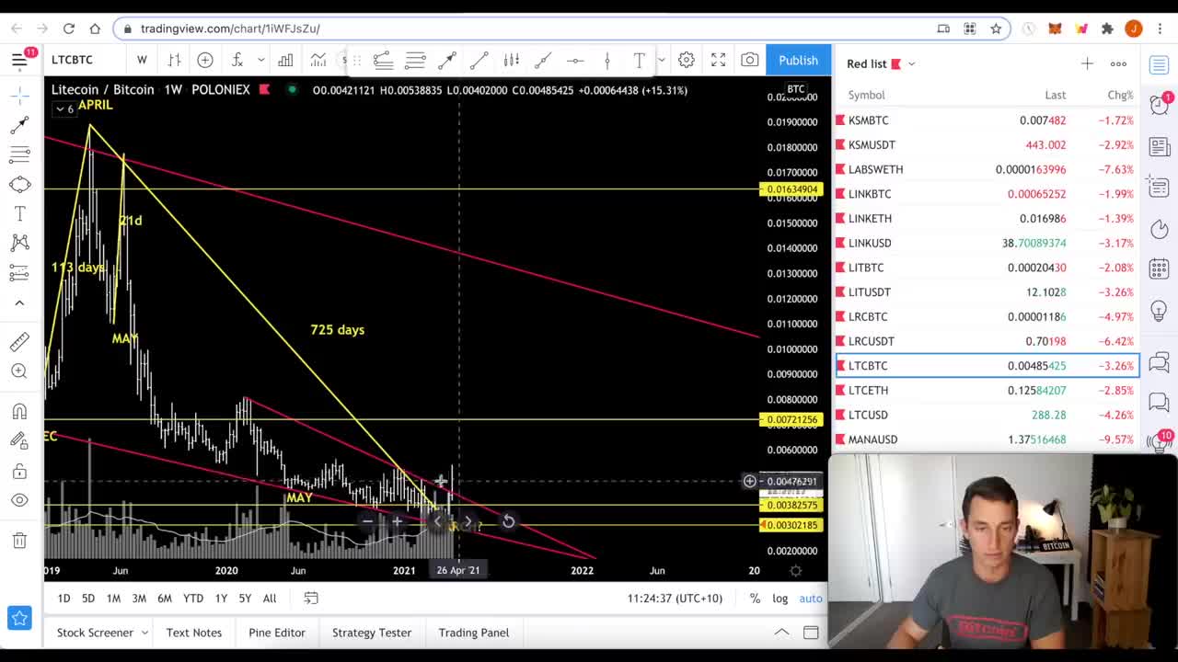Image resolution: width=1178 pixels, height=662 pixels.
Task: Set chart range to YTD
Action: [x=193, y=599]
